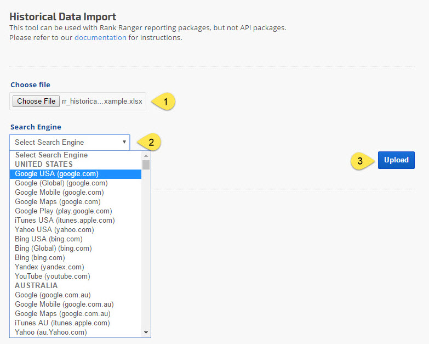This screenshot has width=429, height=344.
Task: Click the dropdown arrow of Search Engine
Action: pyautogui.click(x=124, y=142)
